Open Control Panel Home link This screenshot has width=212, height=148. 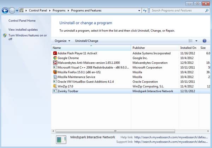[x=22, y=21]
